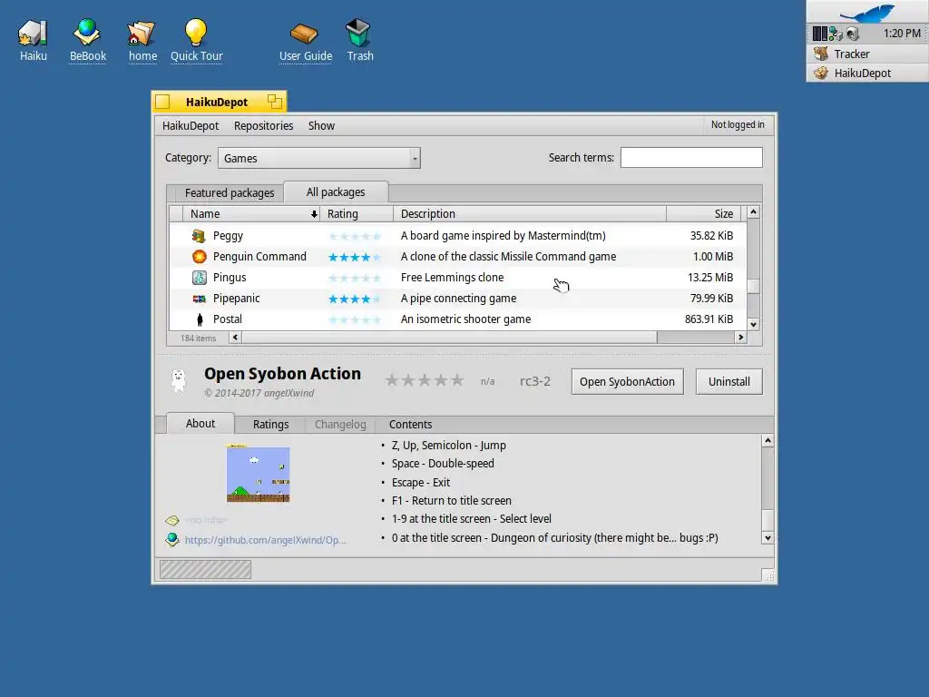Click the Open SyobonAction button
Image resolution: width=929 pixels, height=697 pixels.
627,382
